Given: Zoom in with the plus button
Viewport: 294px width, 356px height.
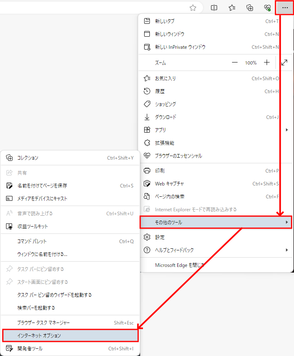Looking at the screenshot, I should [267, 62].
